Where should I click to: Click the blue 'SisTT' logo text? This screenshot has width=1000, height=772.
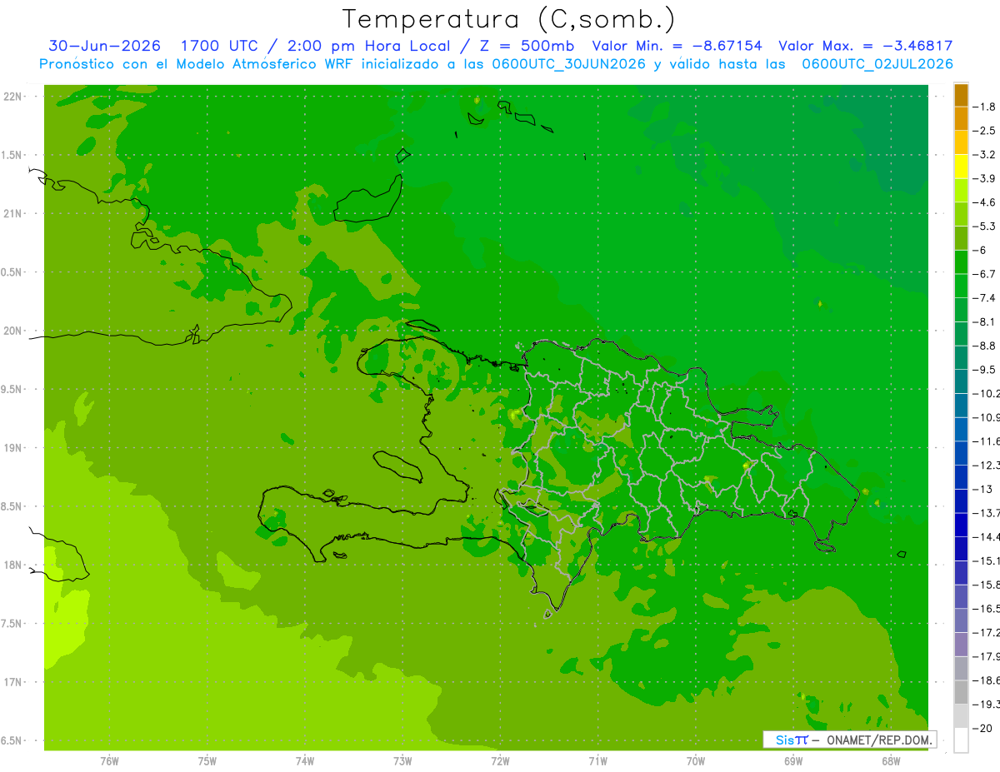tap(791, 740)
